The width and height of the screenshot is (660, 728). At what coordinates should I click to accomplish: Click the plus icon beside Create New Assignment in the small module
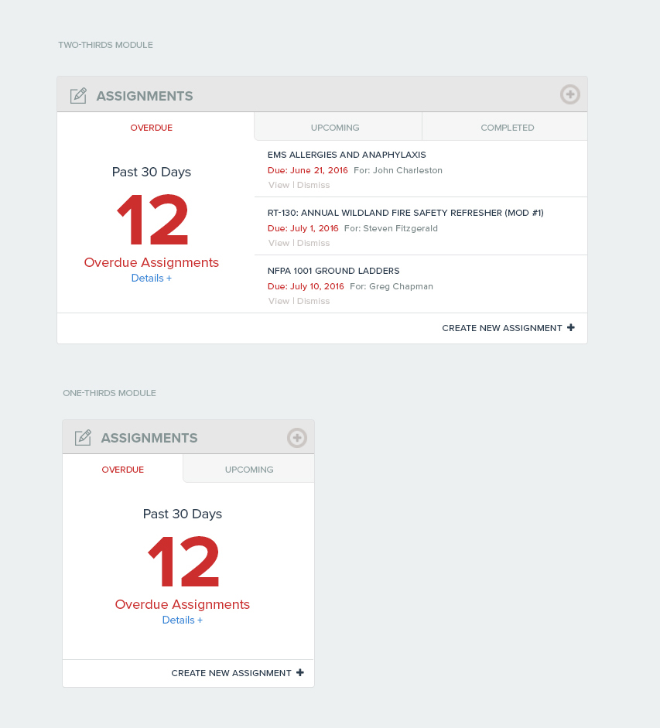pyautogui.click(x=300, y=673)
